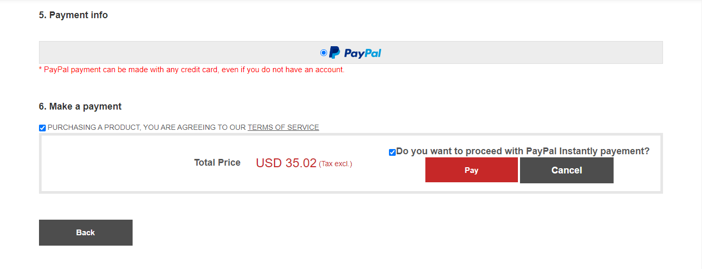The width and height of the screenshot is (702, 269).
Task: Cancel the payment with the Cancel button
Action: tap(567, 170)
